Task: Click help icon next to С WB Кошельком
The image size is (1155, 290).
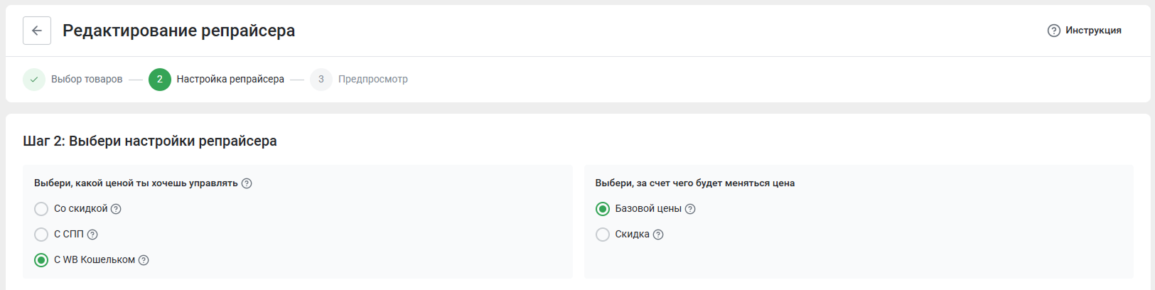Action: click(x=144, y=260)
